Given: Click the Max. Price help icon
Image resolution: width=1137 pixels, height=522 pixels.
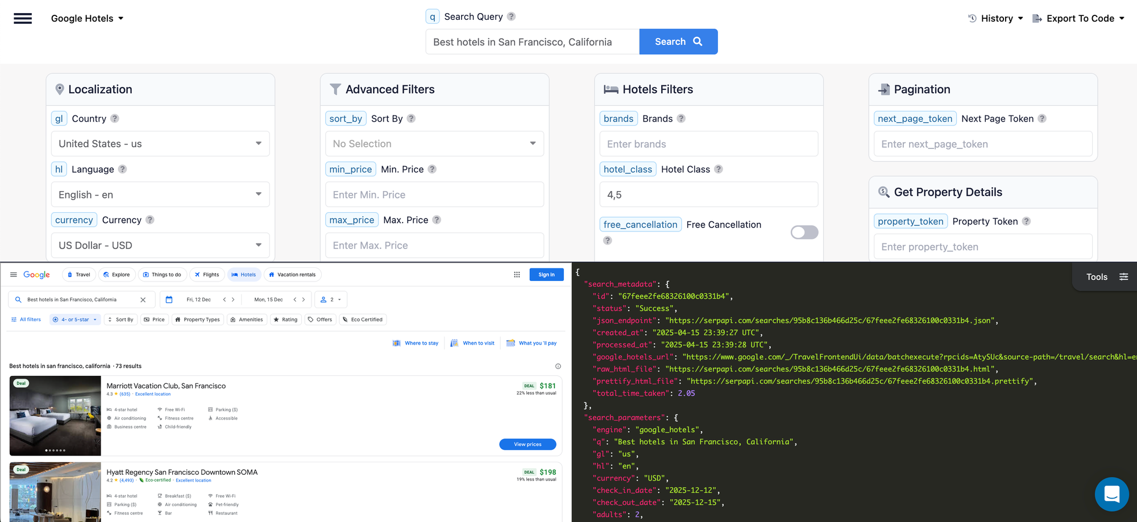Looking at the screenshot, I should [x=437, y=219].
